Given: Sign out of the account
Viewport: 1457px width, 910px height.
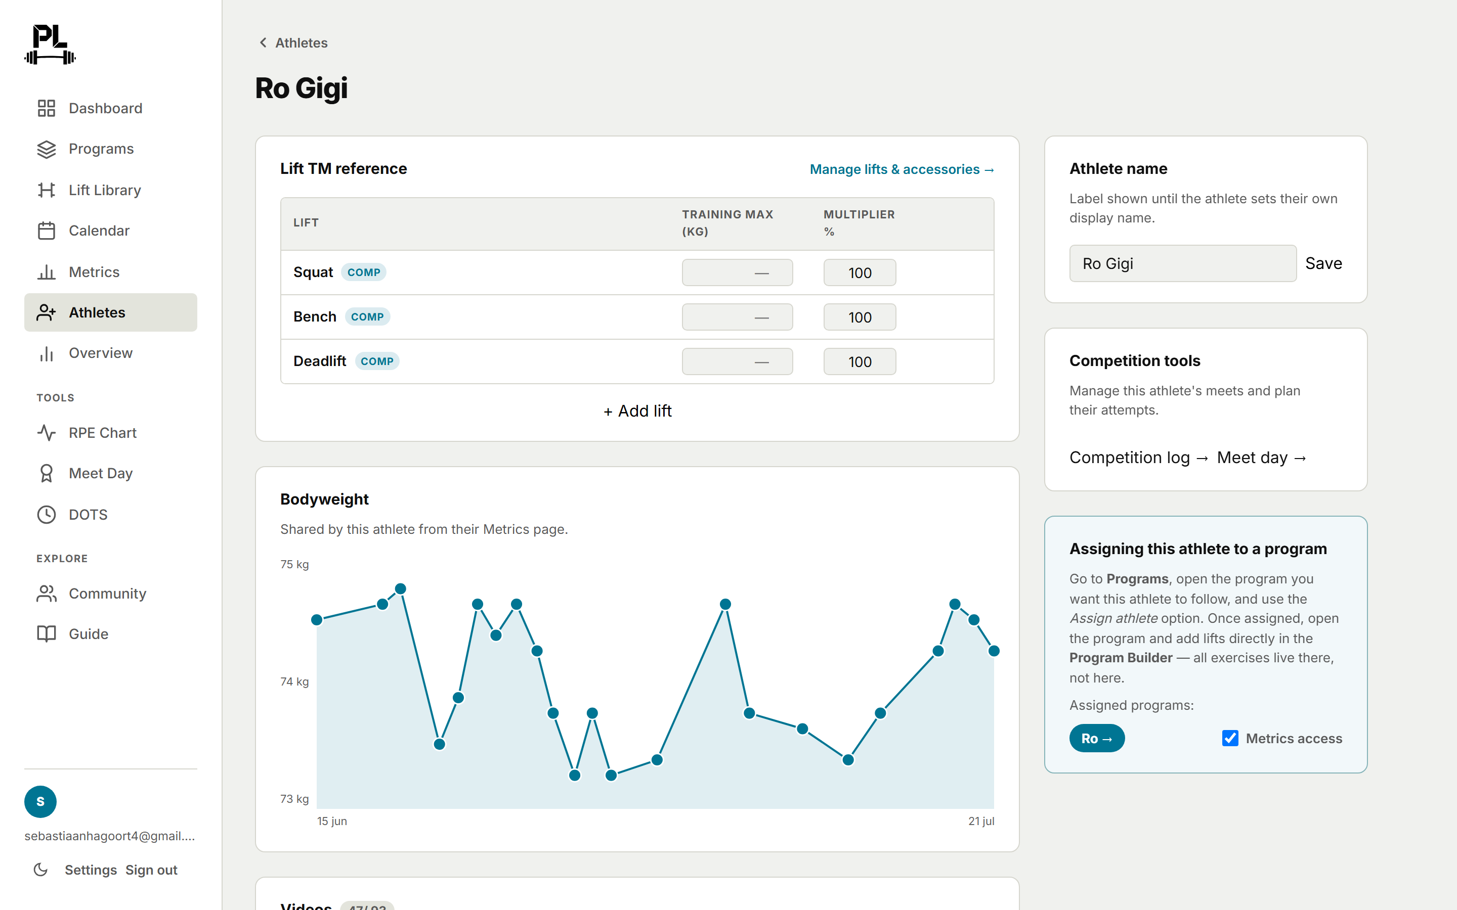Looking at the screenshot, I should point(151,870).
